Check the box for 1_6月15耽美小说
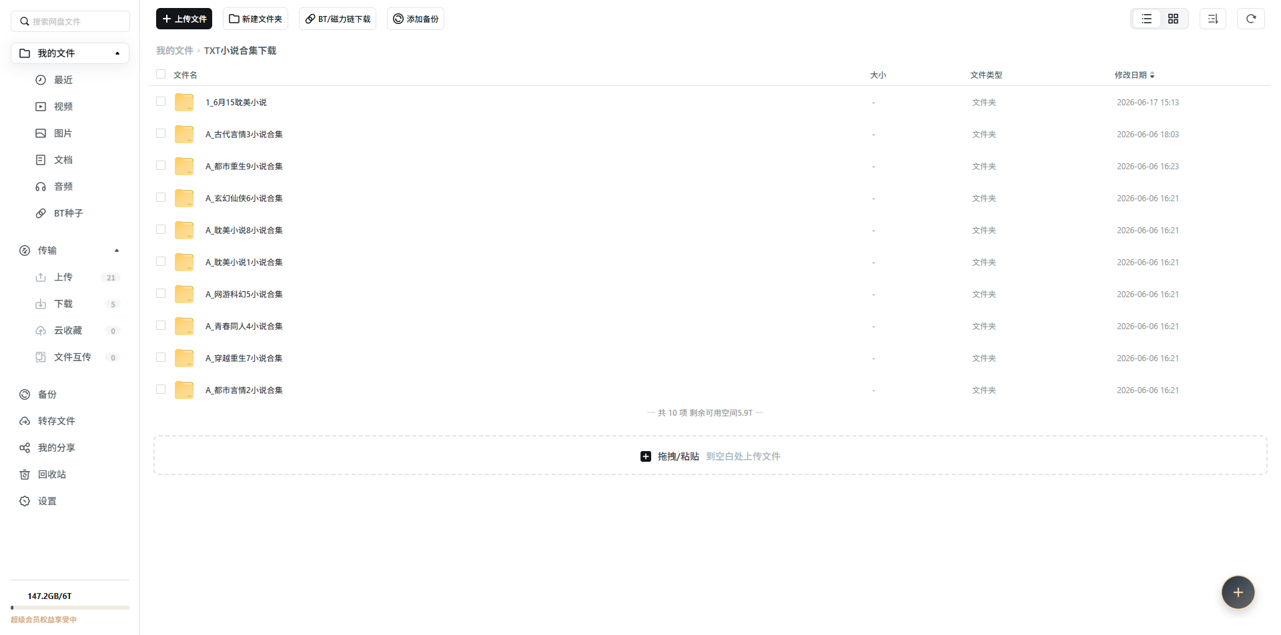 click(161, 101)
